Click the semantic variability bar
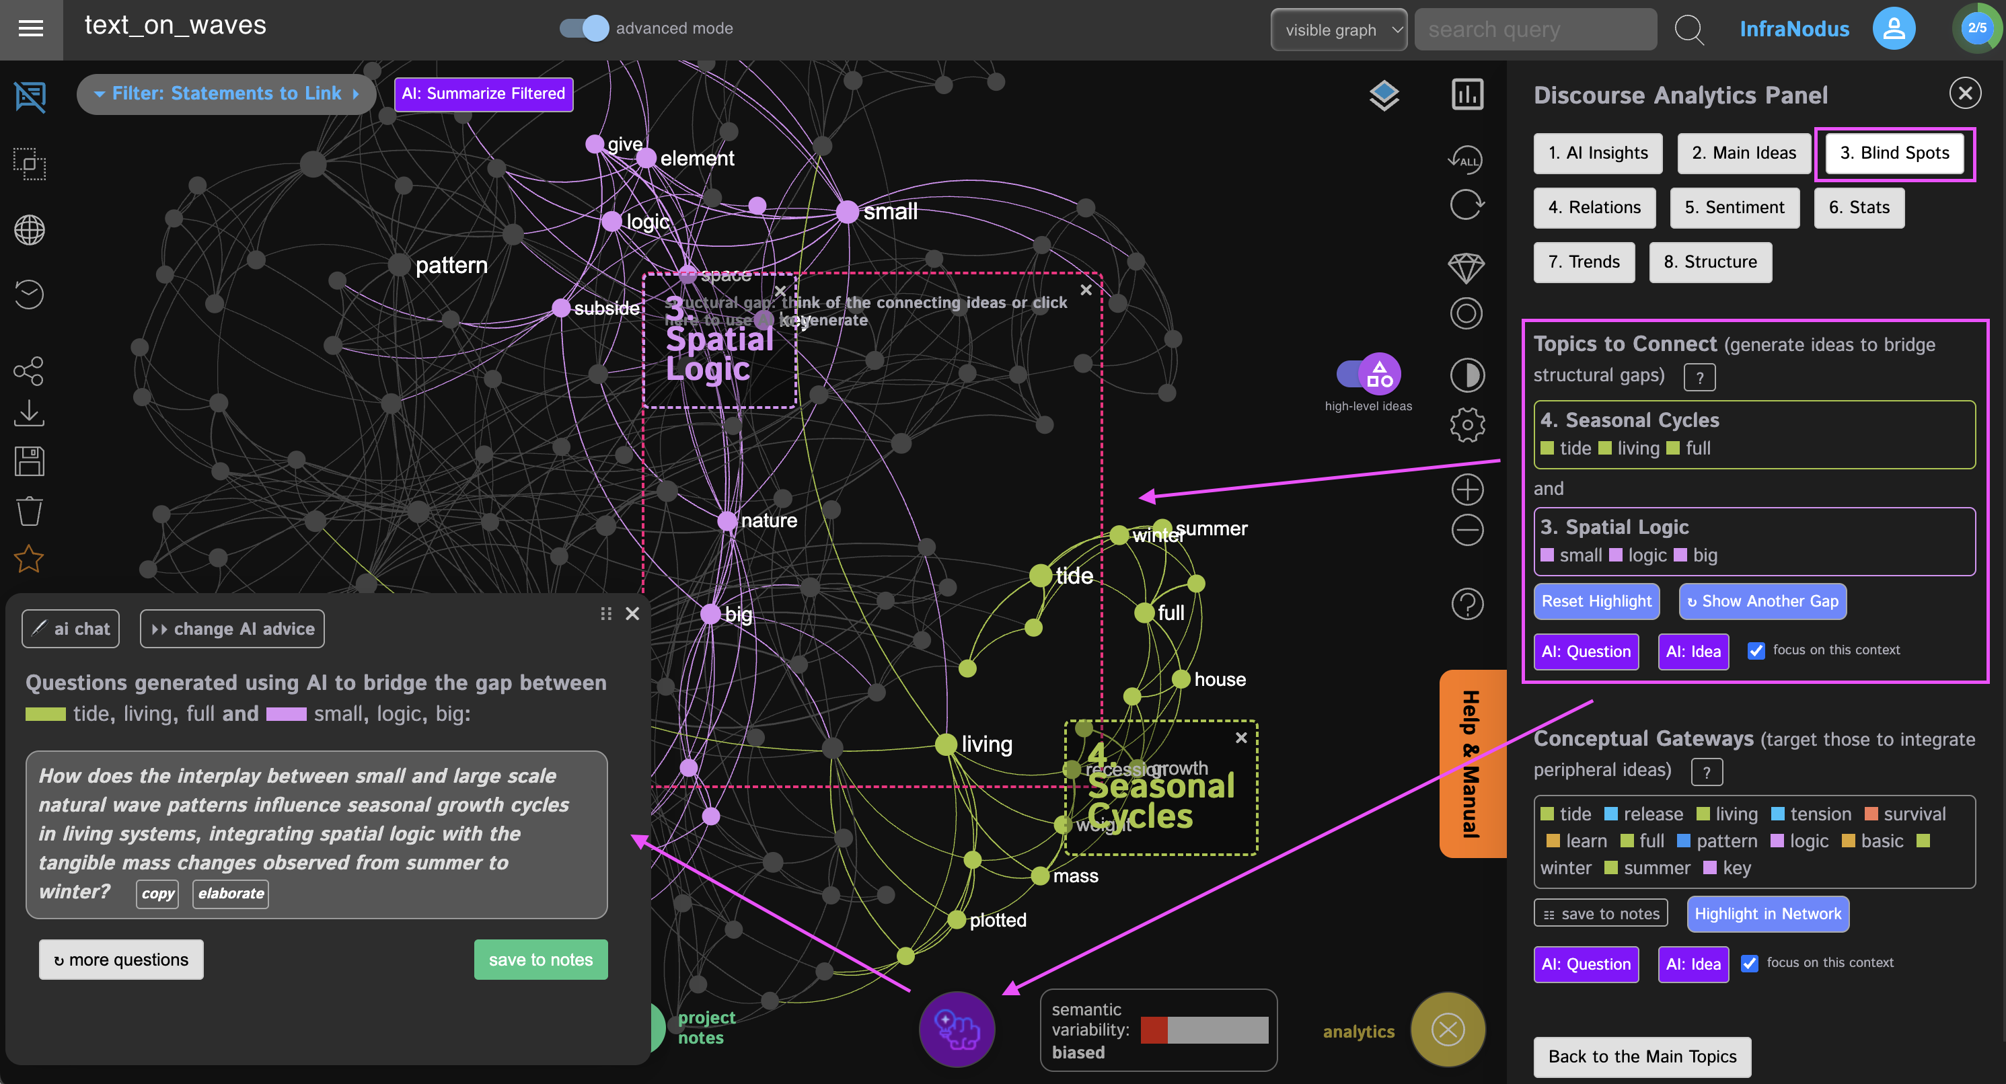 [1204, 1030]
